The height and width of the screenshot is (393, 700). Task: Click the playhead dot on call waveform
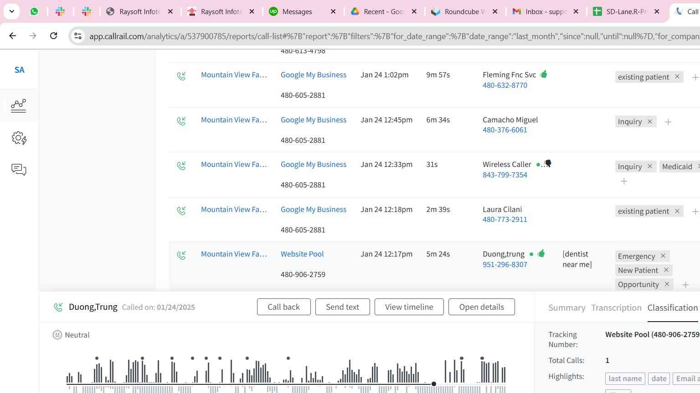pos(434,384)
